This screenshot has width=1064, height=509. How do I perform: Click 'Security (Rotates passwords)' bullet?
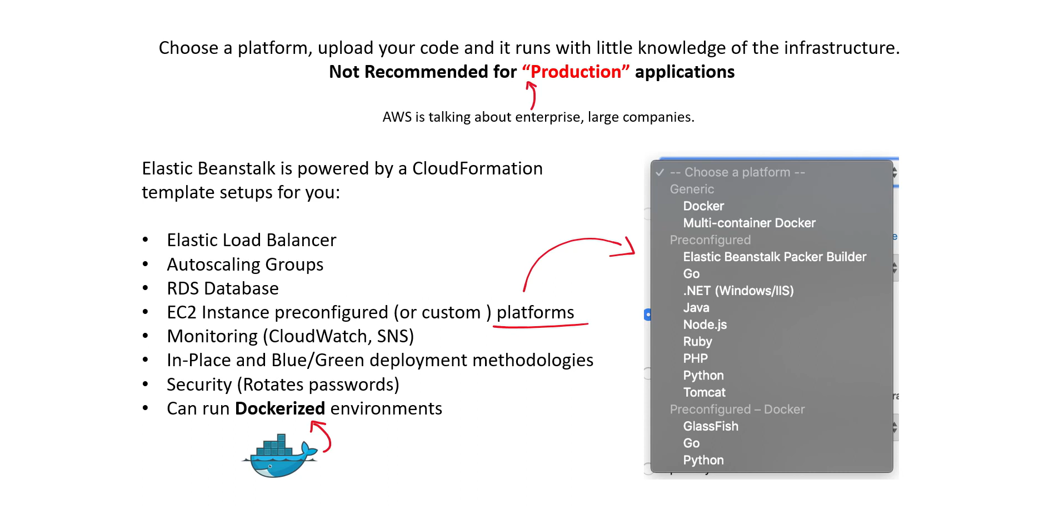click(x=283, y=385)
